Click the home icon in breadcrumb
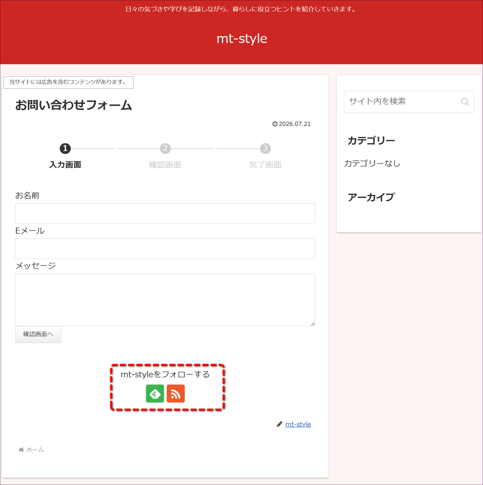Screen dimensions: 483x485 (21, 450)
